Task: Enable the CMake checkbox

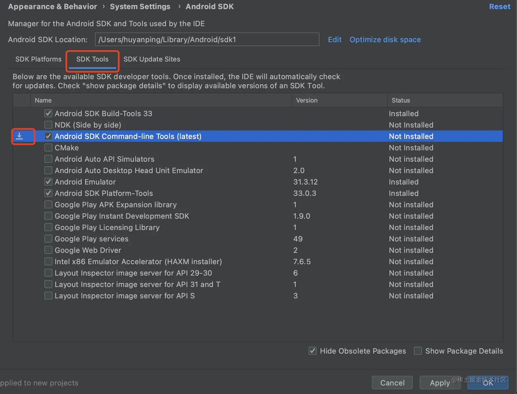Action: point(49,147)
